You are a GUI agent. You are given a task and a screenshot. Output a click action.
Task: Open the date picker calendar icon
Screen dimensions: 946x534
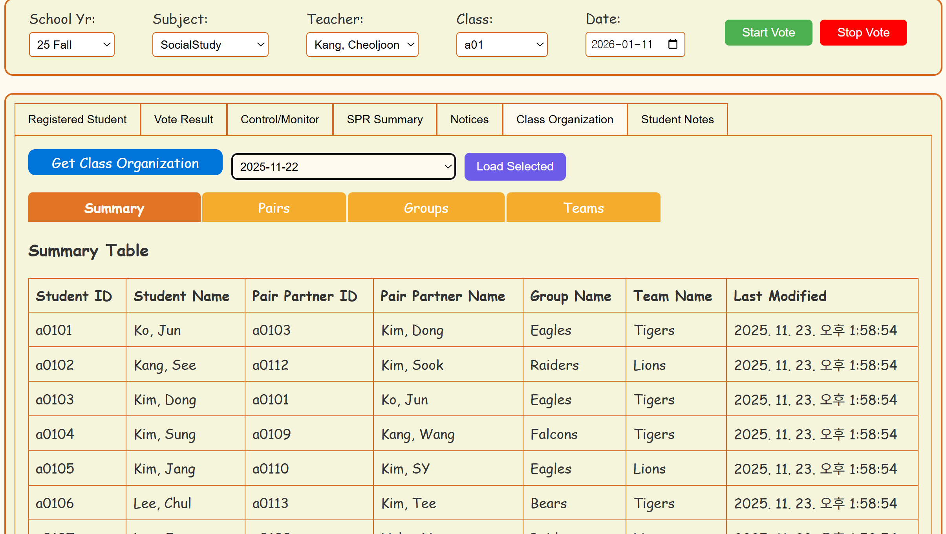(x=673, y=44)
